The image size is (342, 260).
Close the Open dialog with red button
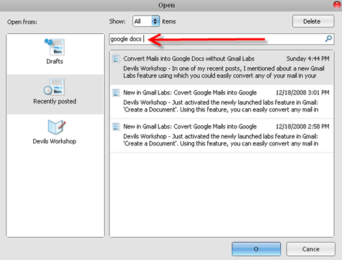point(337,5)
